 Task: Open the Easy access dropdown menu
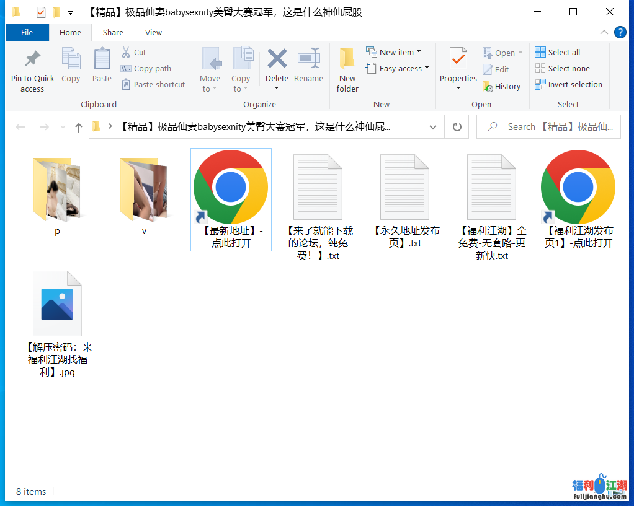tap(398, 69)
